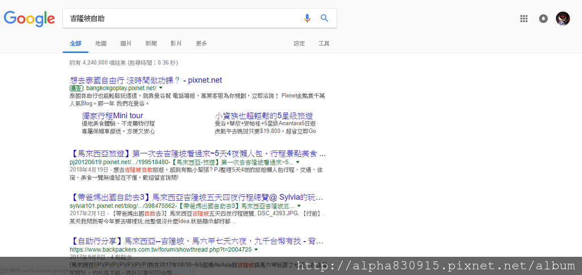582x275 pixels.
Task: Open the 更多 menu
Action: [201, 43]
